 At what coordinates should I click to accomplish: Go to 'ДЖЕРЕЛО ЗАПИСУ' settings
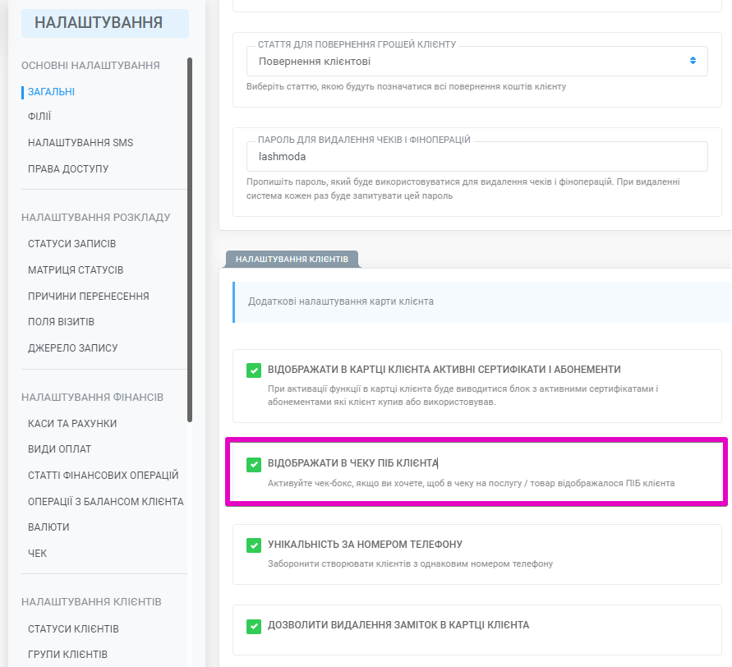[73, 348]
